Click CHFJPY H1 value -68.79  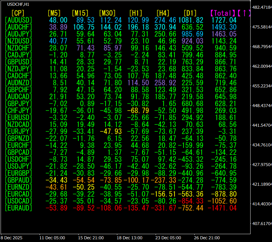(x=138, y=111)
